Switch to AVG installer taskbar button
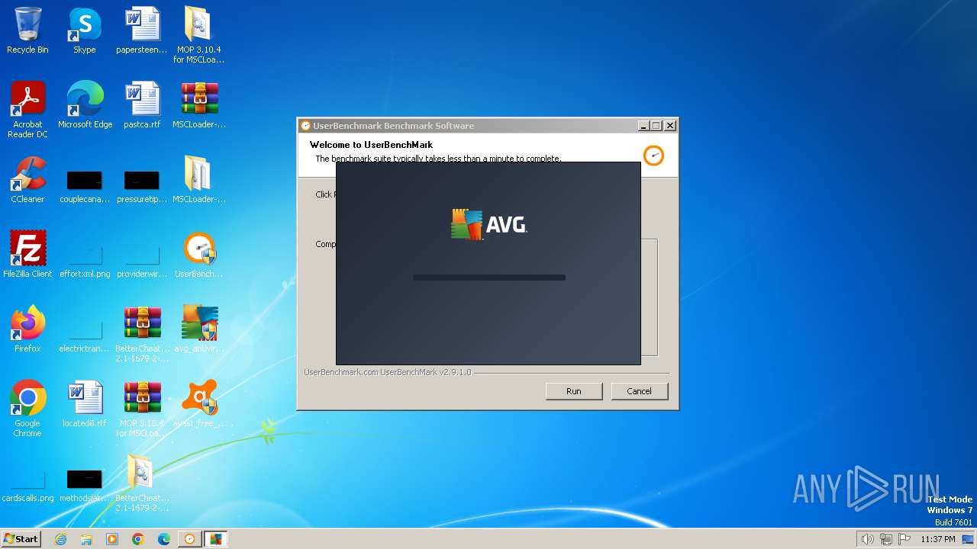 point(216,539)
